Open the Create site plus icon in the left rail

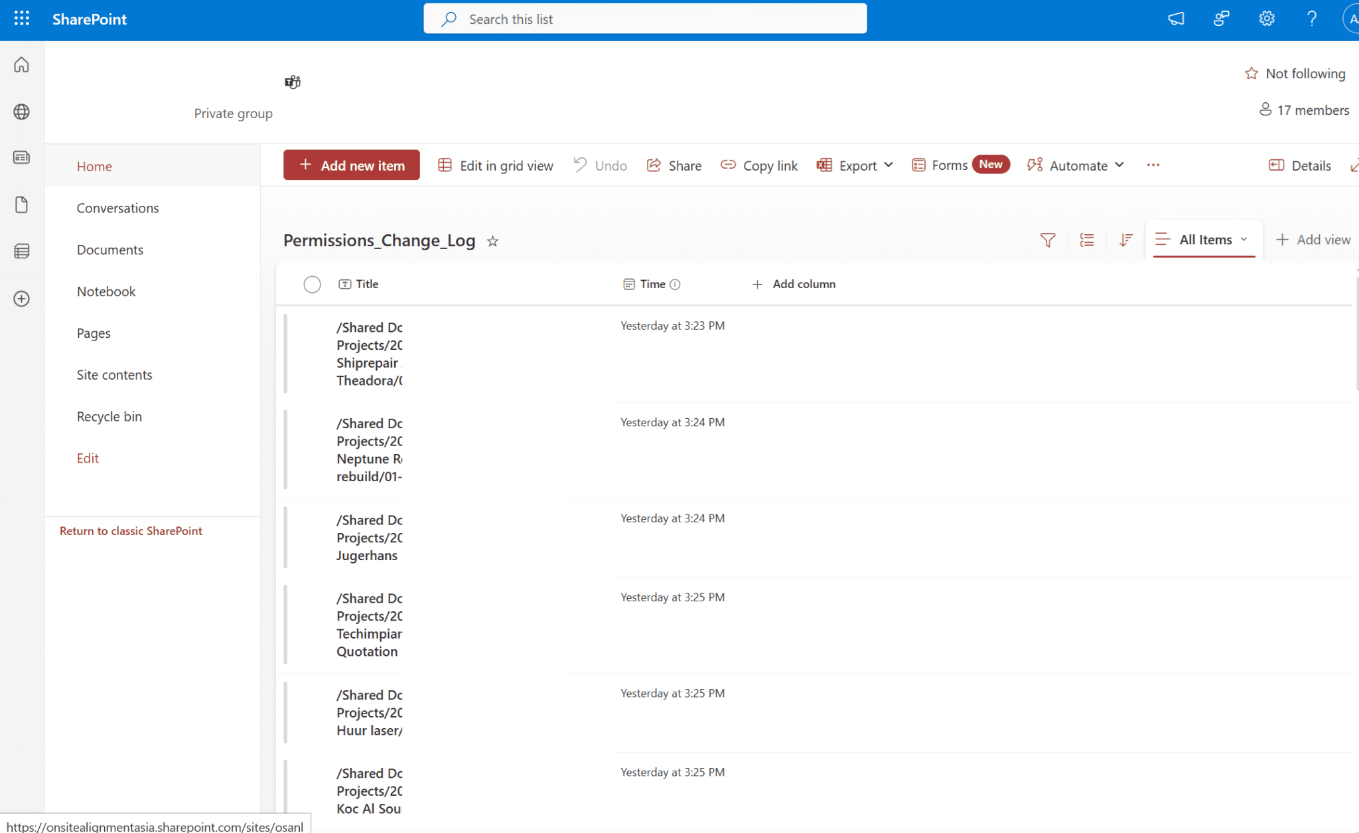point(21,299)
